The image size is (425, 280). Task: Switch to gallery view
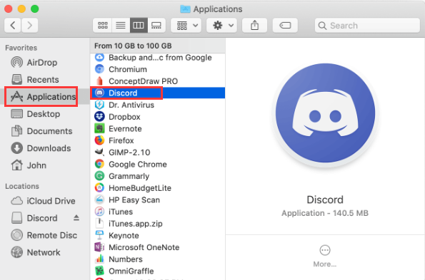point(156,26)
